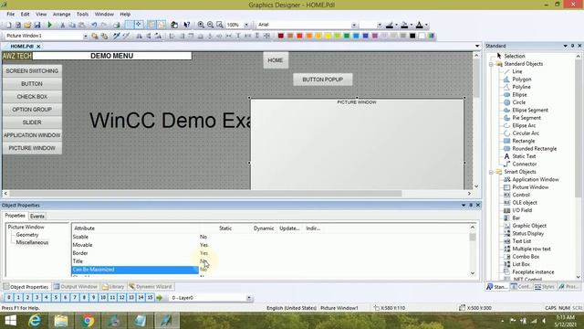Click the HOME button in the picture
Screen dimensions: 584x329
276,60
